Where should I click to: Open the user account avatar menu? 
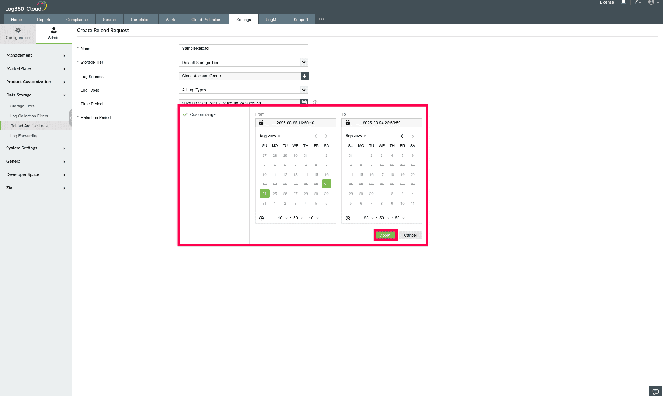point(653,3)
